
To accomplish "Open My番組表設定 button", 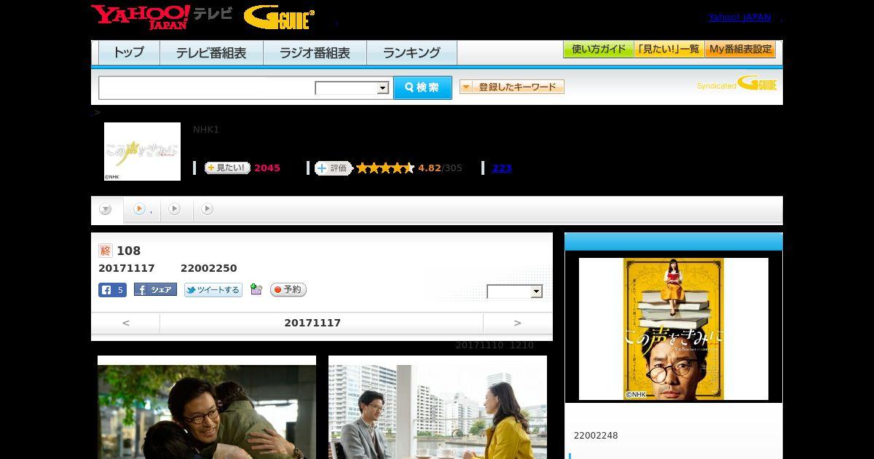I will pos(740,50).
